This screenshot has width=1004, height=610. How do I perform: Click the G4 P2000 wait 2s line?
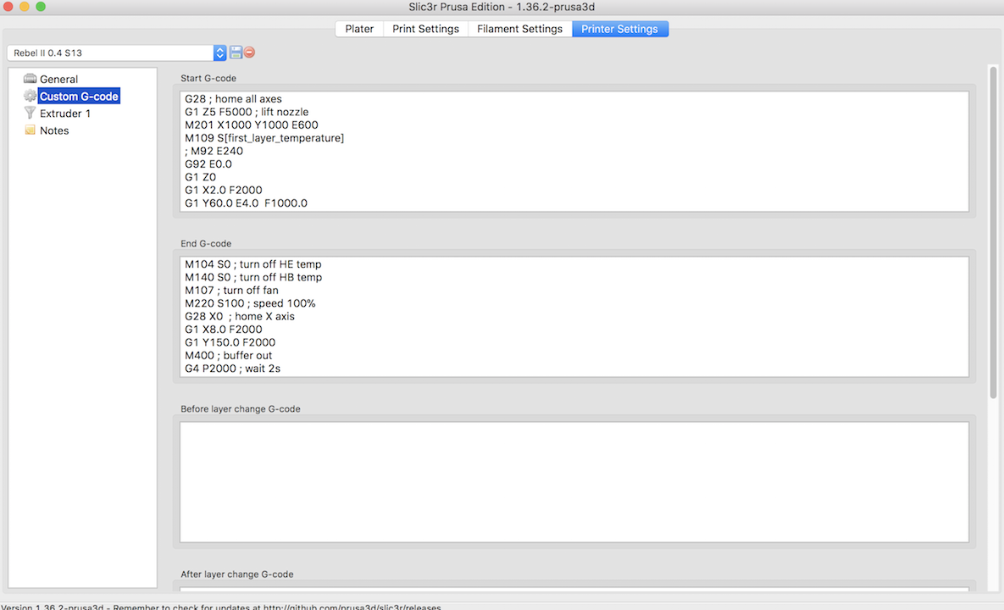pos(238,369)
